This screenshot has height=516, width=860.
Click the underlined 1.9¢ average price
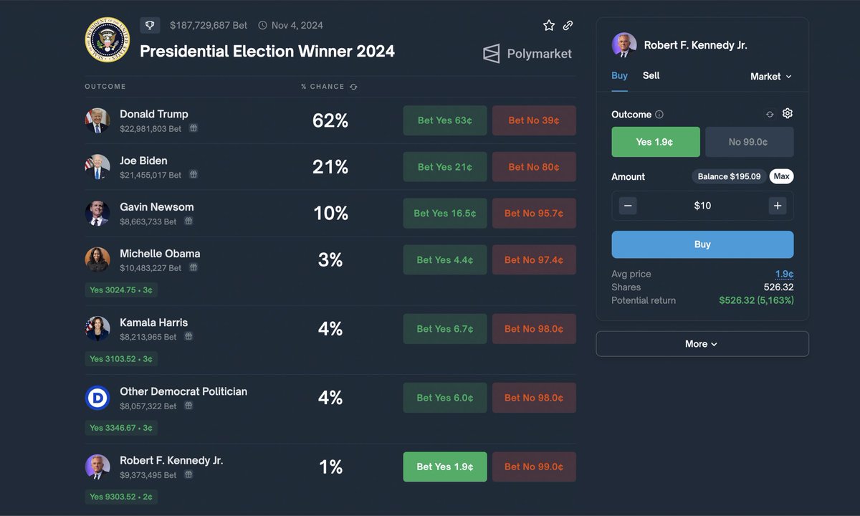[784, 274]
